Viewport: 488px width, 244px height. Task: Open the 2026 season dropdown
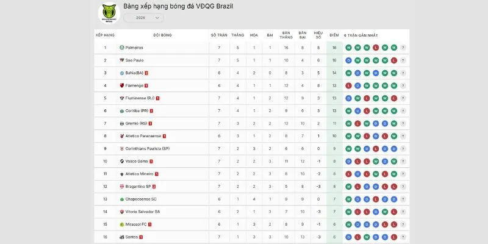(143, 18)
